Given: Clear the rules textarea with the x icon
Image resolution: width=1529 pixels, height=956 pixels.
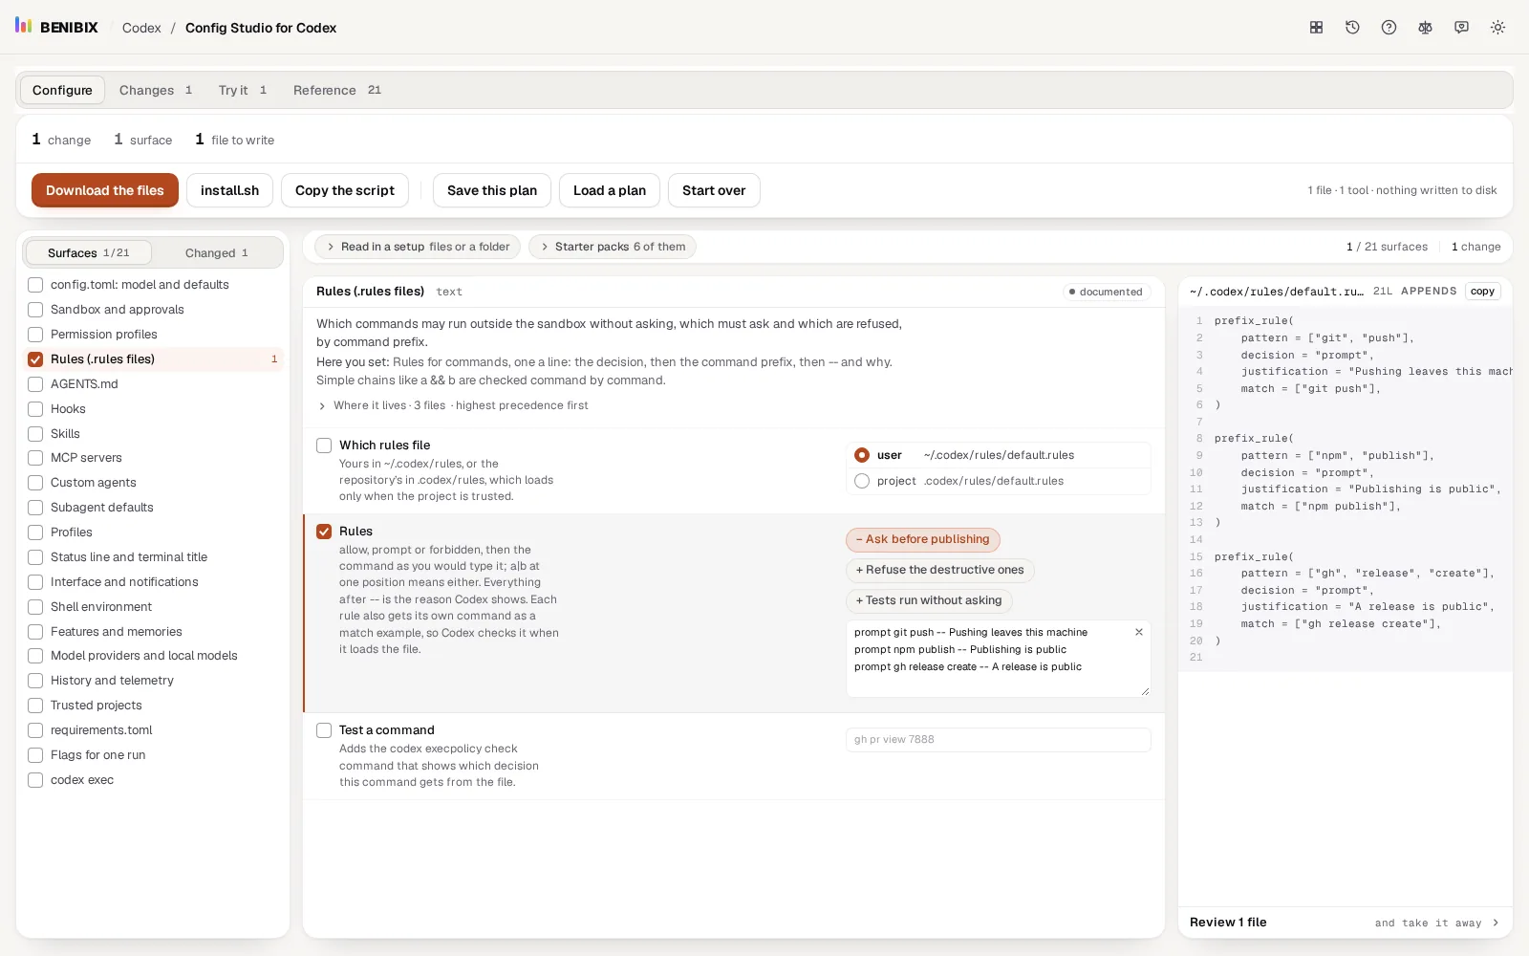Looking at the screenshot, I should pos(1138,632).
